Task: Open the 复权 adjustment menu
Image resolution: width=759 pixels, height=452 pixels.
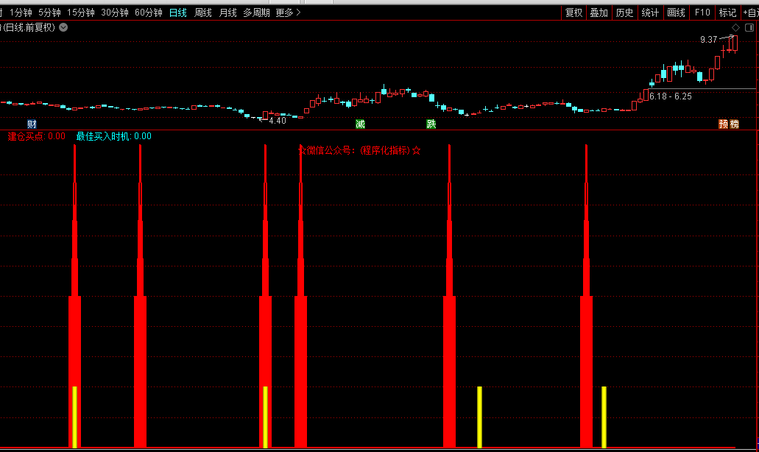Action: click(x=573, y=13)
